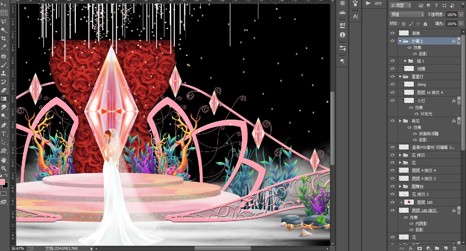Toggle 外发光 effect visibility
Image resolution: width=466 pixels, height=251 pixels.
(417, 114)
